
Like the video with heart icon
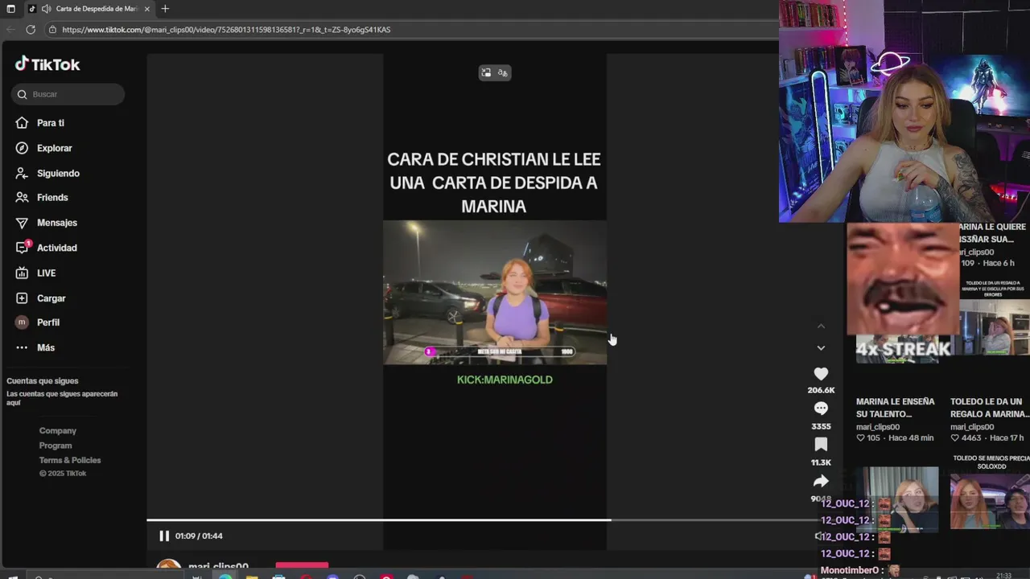coord(821,374)
